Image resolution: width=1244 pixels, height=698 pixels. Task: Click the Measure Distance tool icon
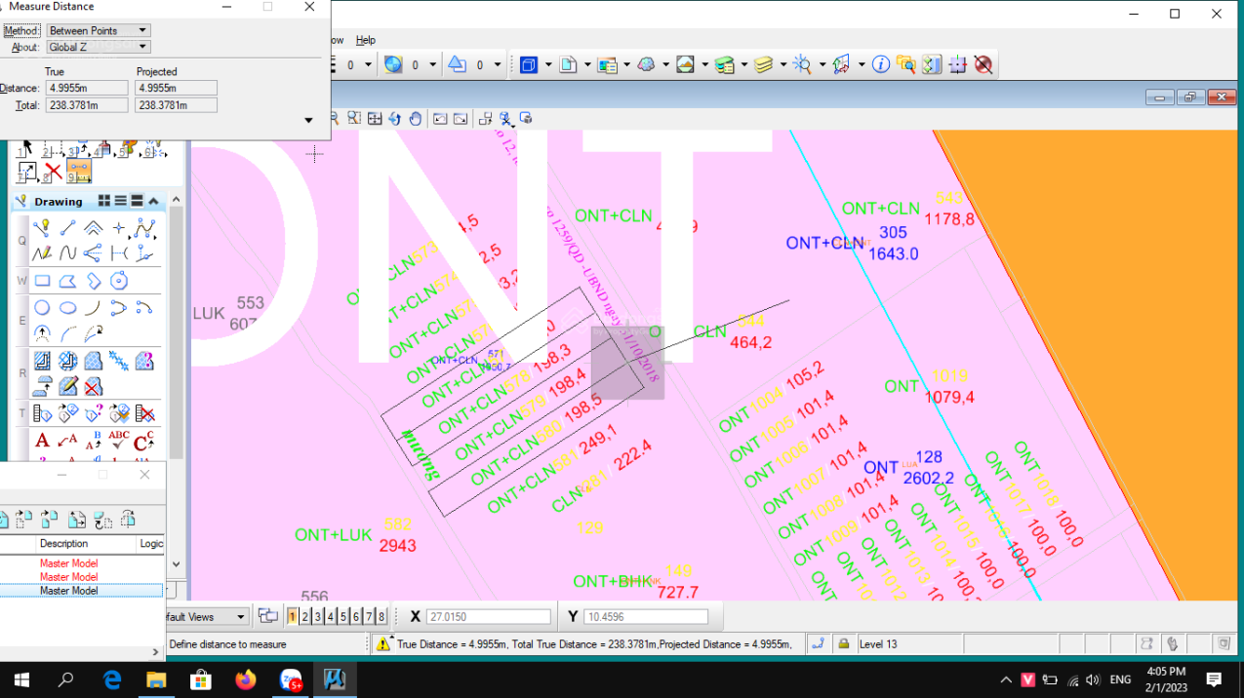[x=79, y=173]
